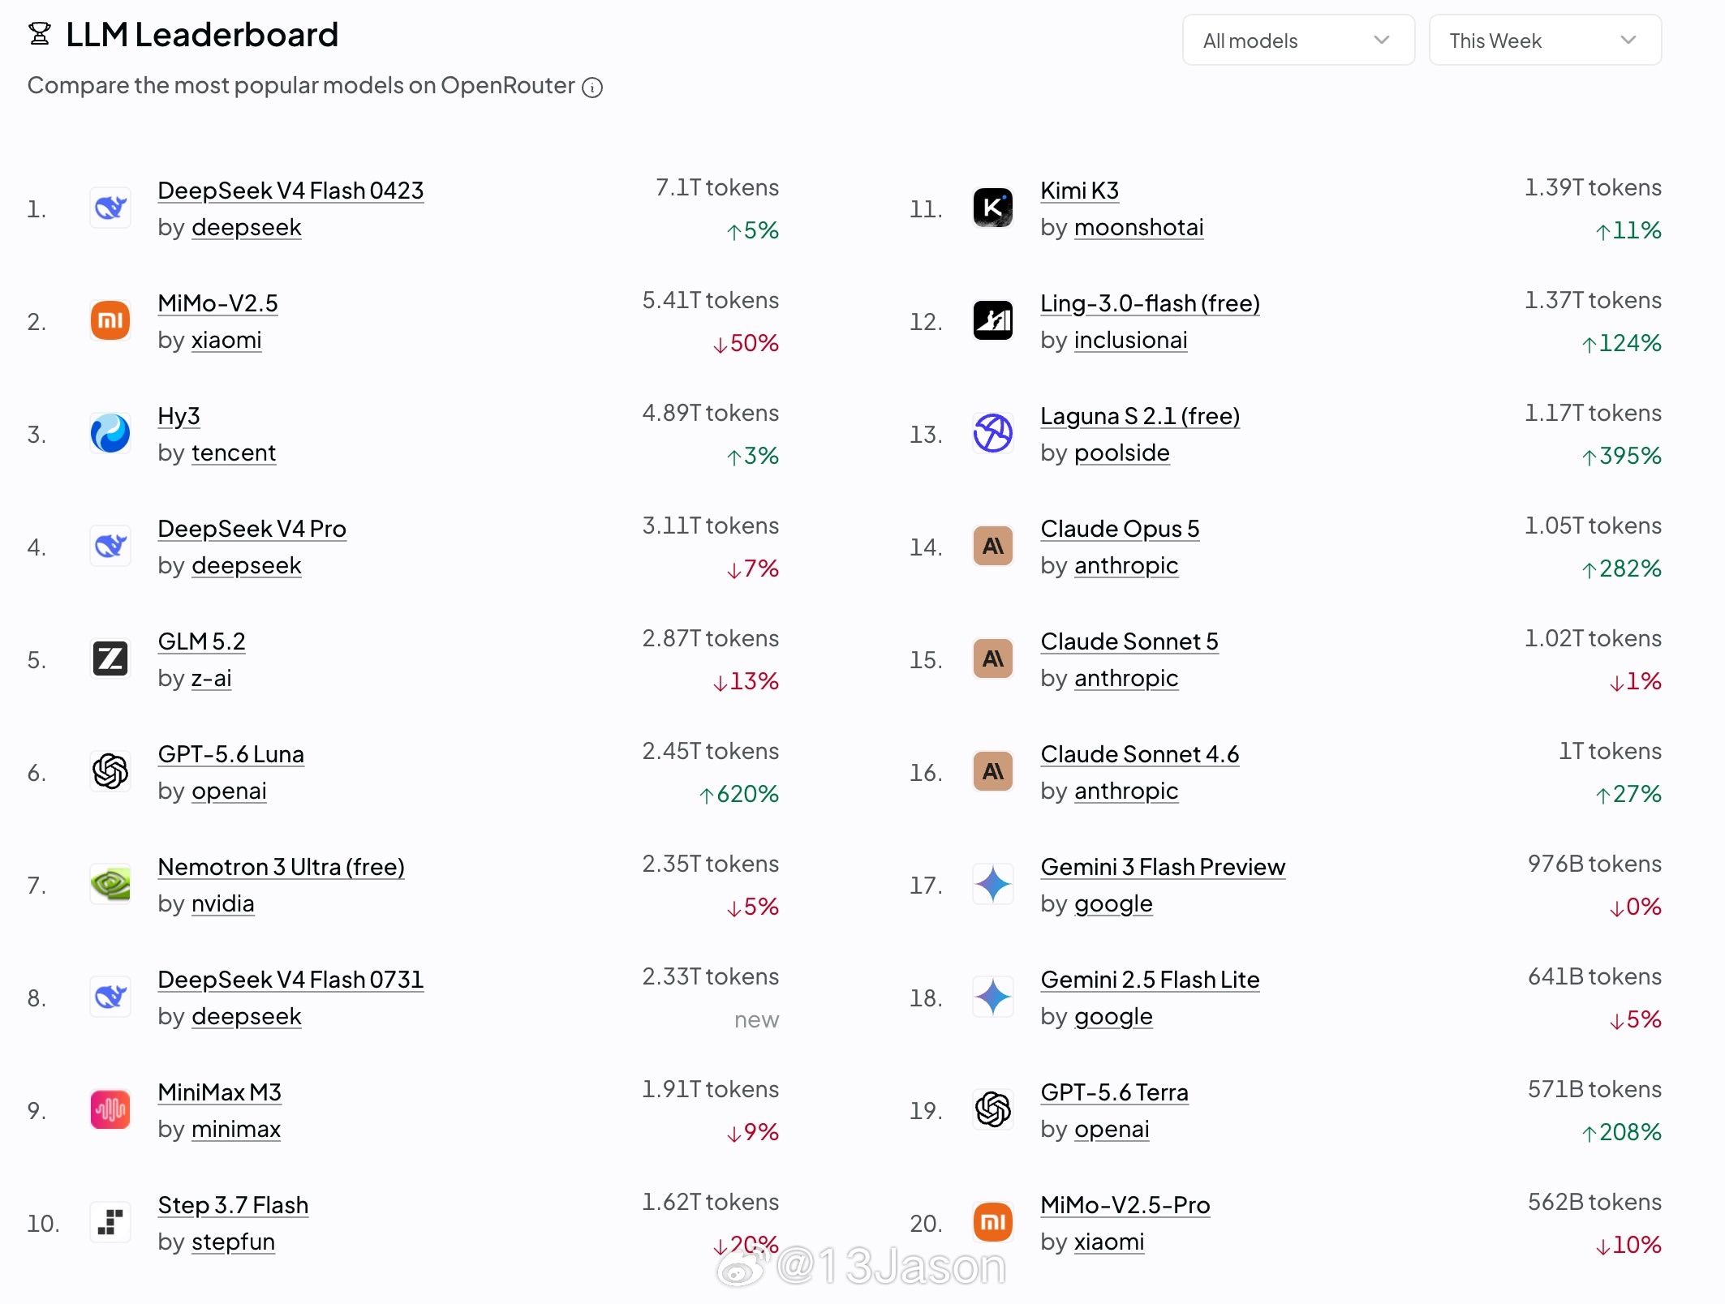Visit the openai author link under GPT-5.6 Terra
1725x1304 pixels.
(x=1112, y=1129)
